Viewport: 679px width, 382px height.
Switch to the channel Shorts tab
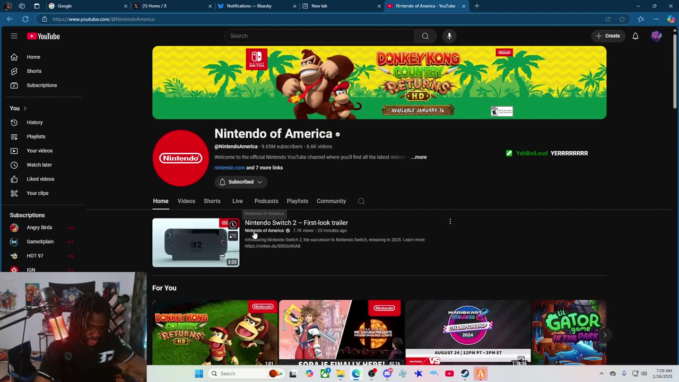pos(212,201)
